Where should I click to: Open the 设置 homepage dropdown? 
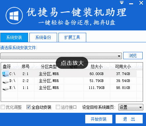(131, 107)
